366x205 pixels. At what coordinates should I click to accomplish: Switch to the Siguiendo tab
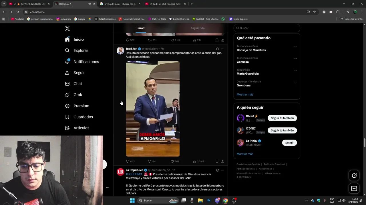click(198, 28)
